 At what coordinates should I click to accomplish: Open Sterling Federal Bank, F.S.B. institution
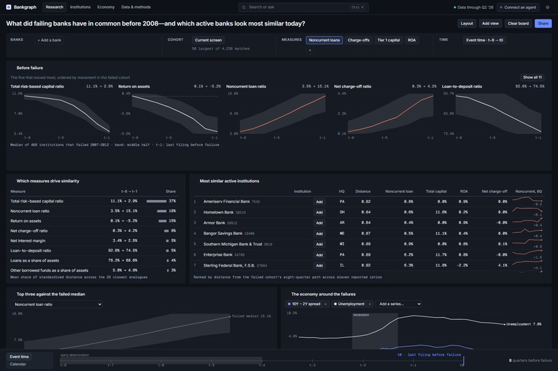[x=229, y=265]
